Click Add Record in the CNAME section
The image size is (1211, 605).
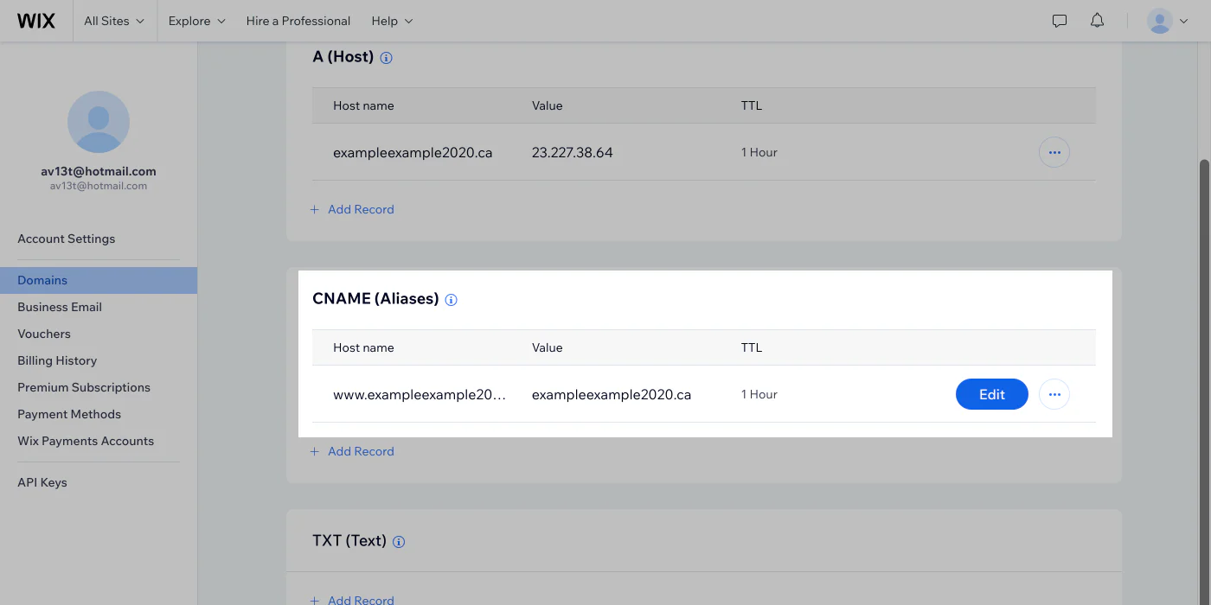351,451
